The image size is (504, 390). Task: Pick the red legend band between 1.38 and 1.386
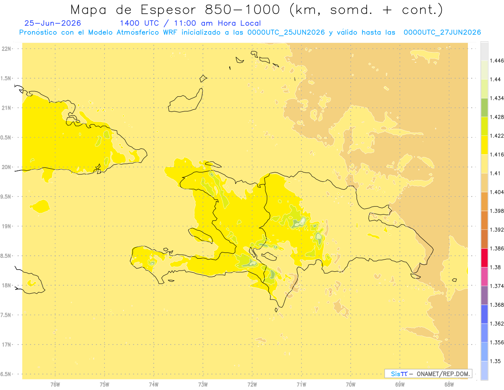click(484, 257)
